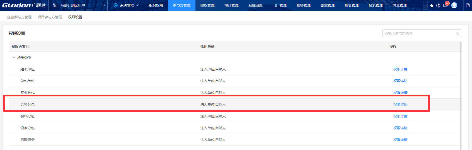Open notifications bell with 14 badge

(445, 5)
